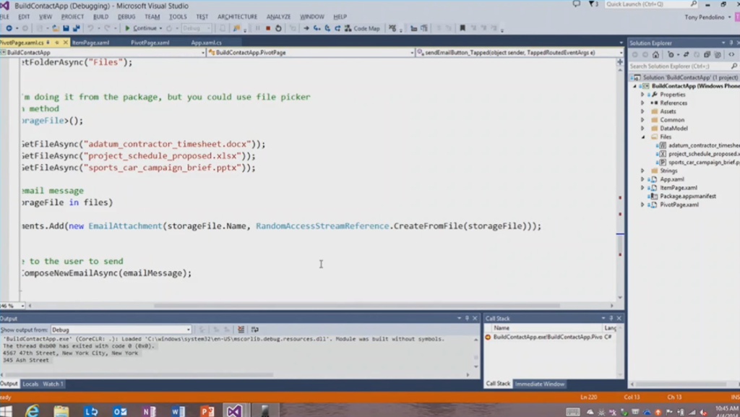Image resolution: width=740 pixels, height=417 pixels.
Task: Click the Save icon in toolbar
Action: point(66,28)
